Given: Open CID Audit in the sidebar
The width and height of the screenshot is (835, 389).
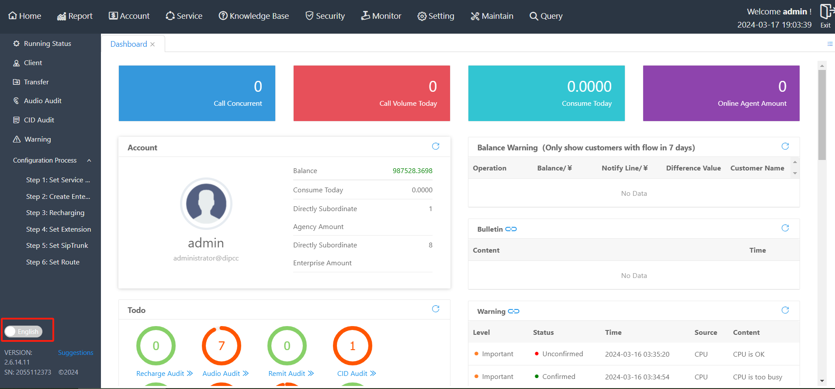Looking at the screenshot, I should 39,120.
